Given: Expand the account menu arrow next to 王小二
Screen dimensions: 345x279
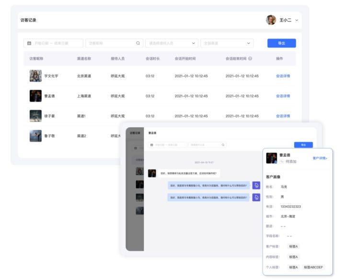Looking at the screenshot, I should [x=297, y=20].
